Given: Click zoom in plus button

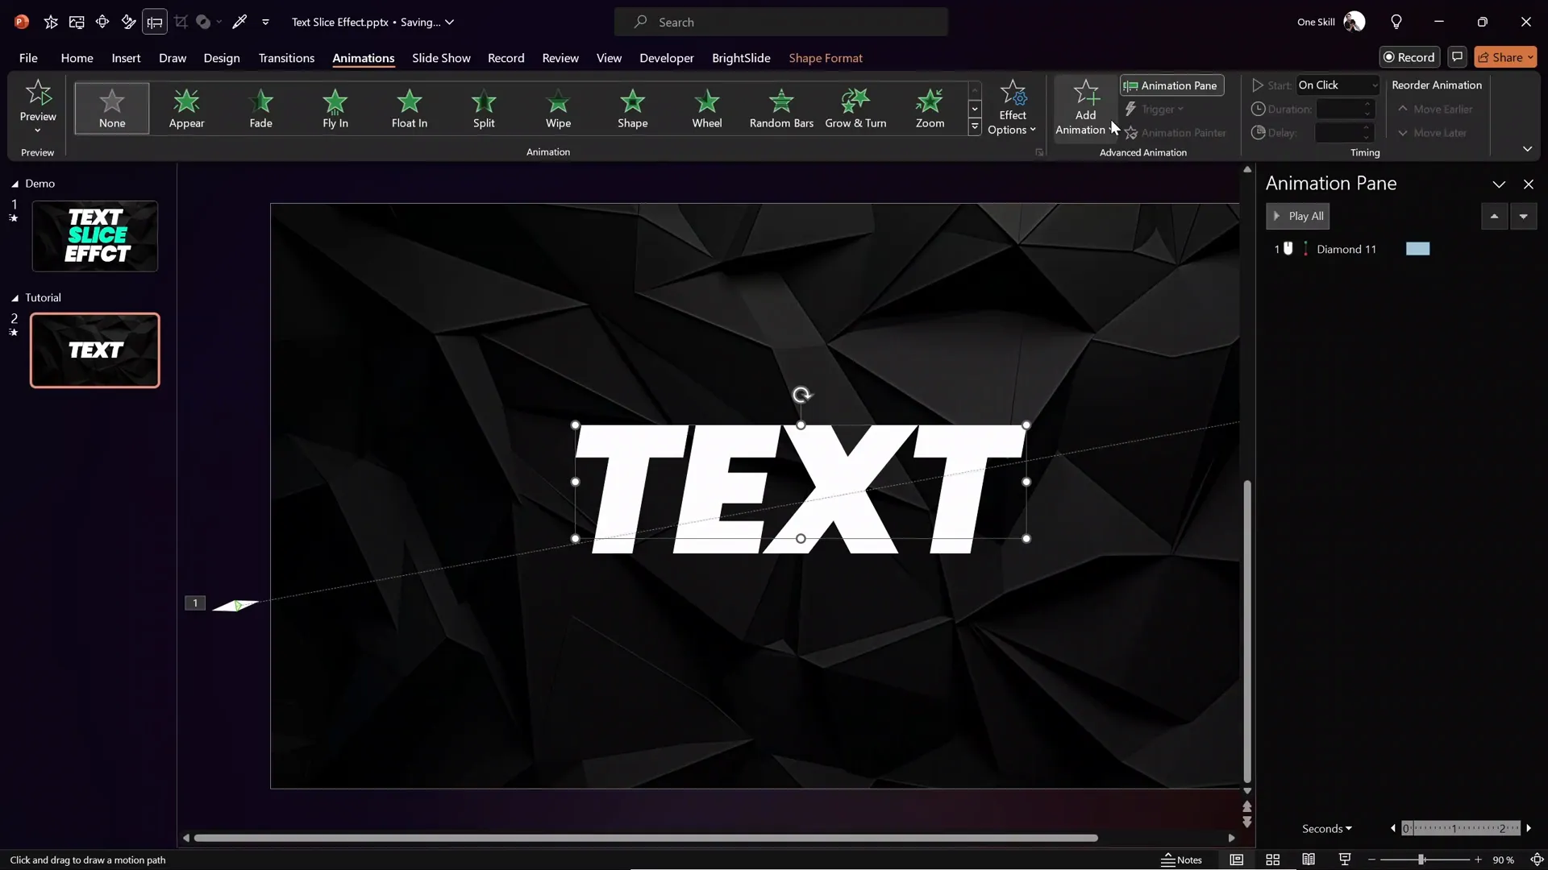Looking at the screenshot, I should pos(1478,860).
